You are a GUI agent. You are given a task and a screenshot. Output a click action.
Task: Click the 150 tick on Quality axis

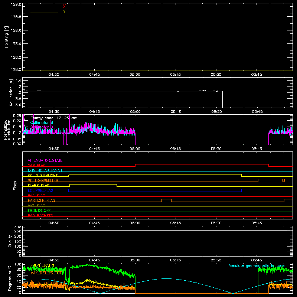pos(18,241)
